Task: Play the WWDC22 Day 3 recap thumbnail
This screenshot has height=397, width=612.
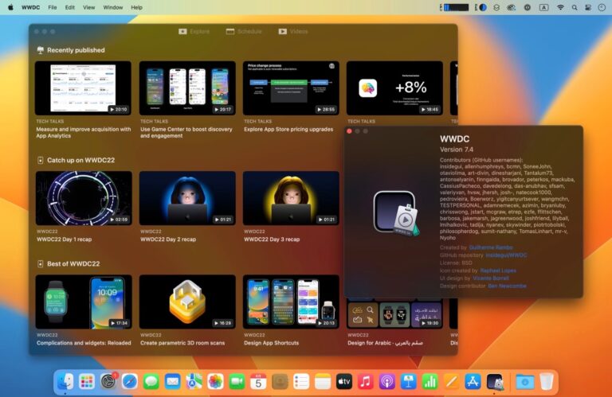Action: (291, 198)
